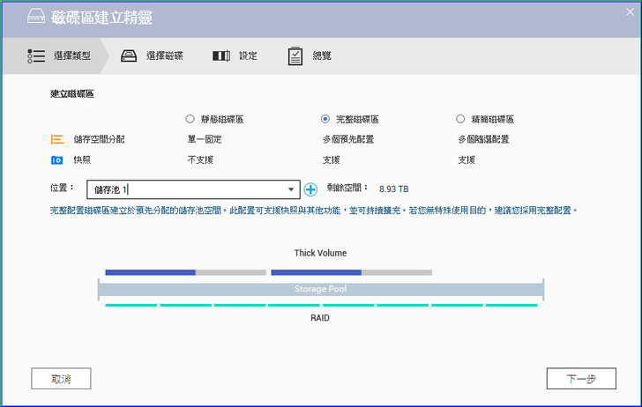
Task: Click the 儲存空間分配 orange icon
Action: [x=57, y=139]
